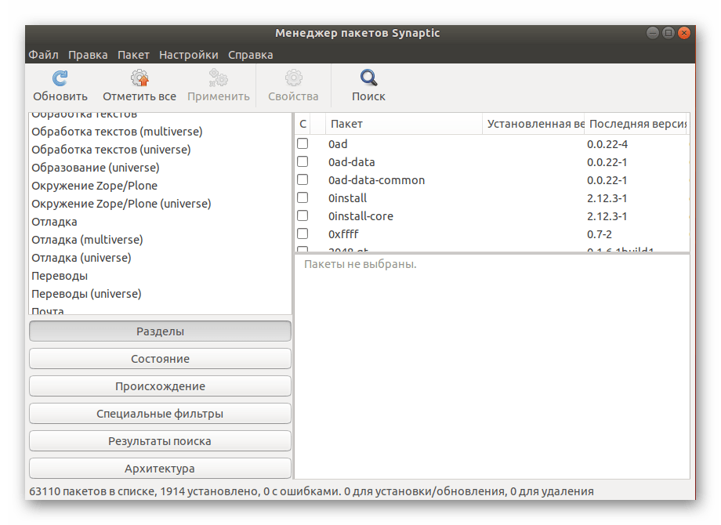Select Образование (universe) section in list
This screenshot has width=721, height=525.
click(95, 168)
